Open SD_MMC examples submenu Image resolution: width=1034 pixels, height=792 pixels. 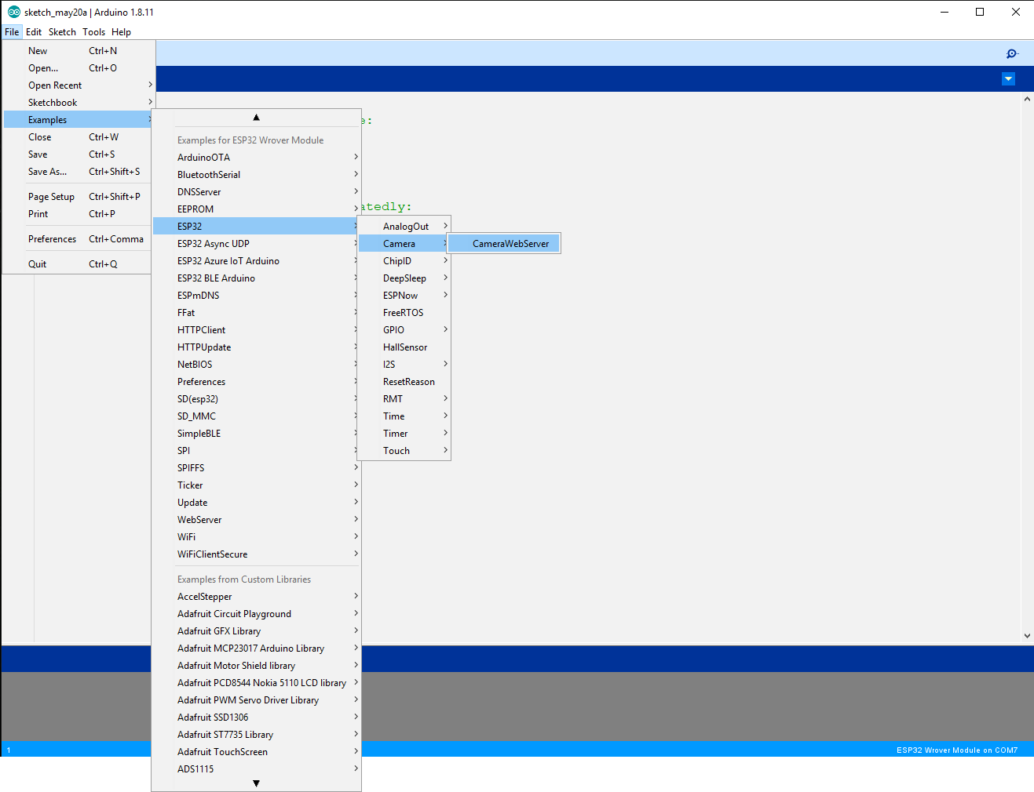(257, 416)
